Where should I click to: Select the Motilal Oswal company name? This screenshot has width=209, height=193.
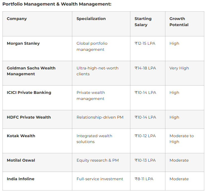[21, 160]
